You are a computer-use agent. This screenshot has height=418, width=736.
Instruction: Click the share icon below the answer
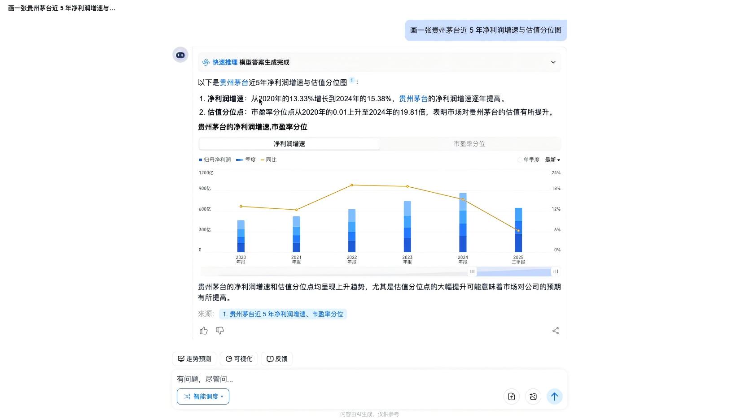pyautogui.click(x=555, y=331)
